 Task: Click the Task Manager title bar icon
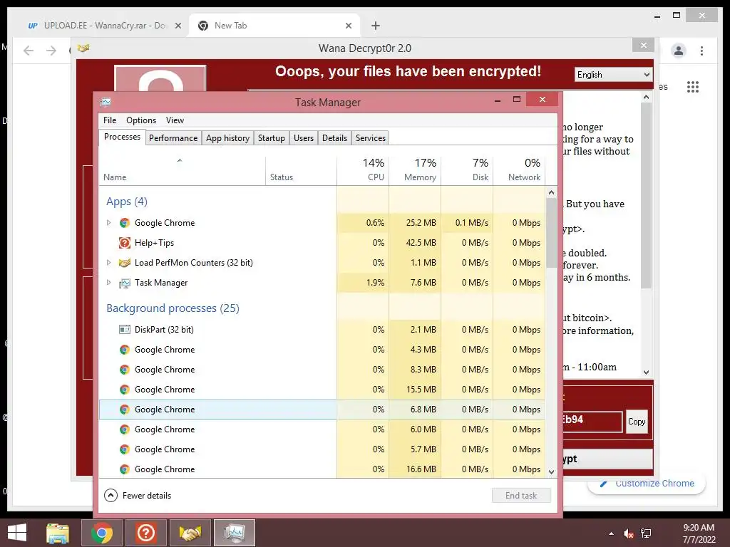pos(106,102)
